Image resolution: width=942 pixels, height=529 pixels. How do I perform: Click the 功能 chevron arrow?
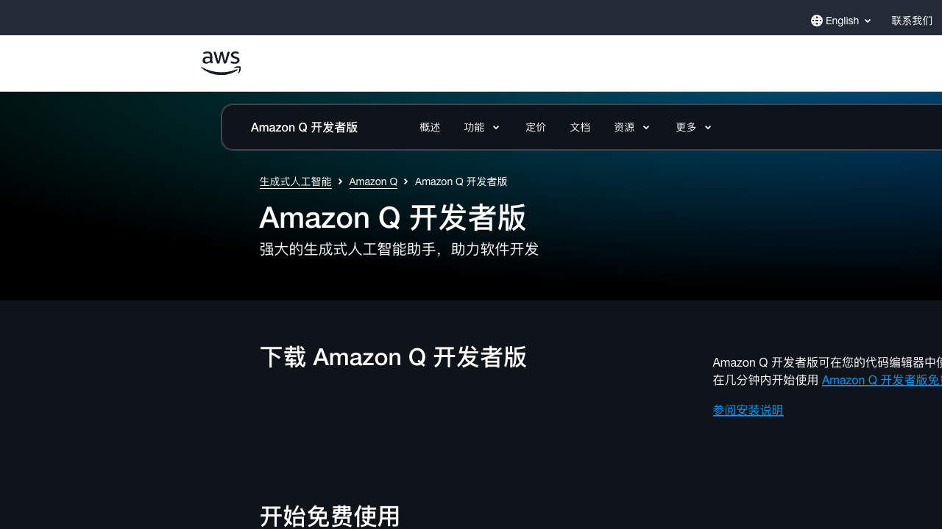click(496, 127)
